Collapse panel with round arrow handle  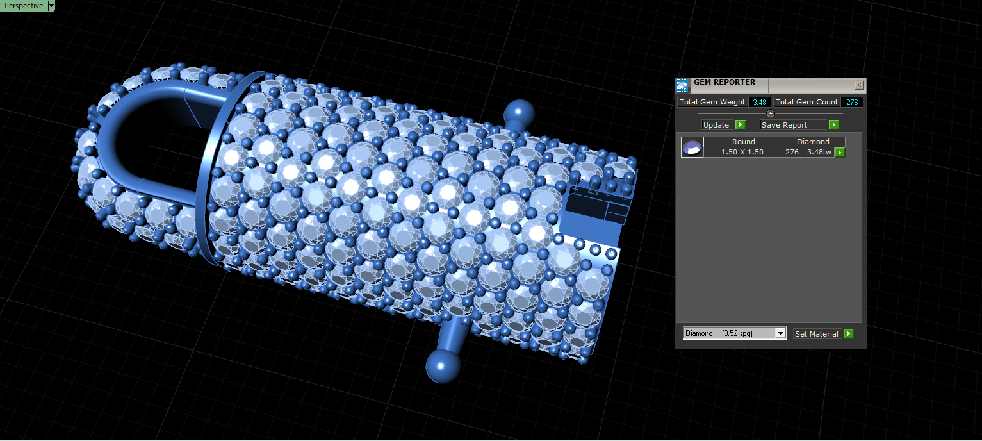771,113
